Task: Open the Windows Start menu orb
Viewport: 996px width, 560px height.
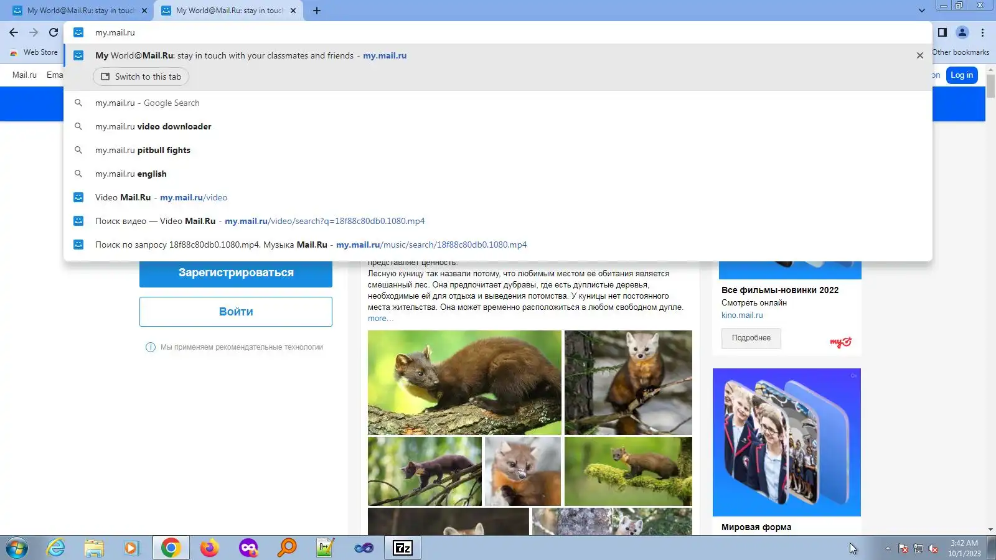Action: 17,548
